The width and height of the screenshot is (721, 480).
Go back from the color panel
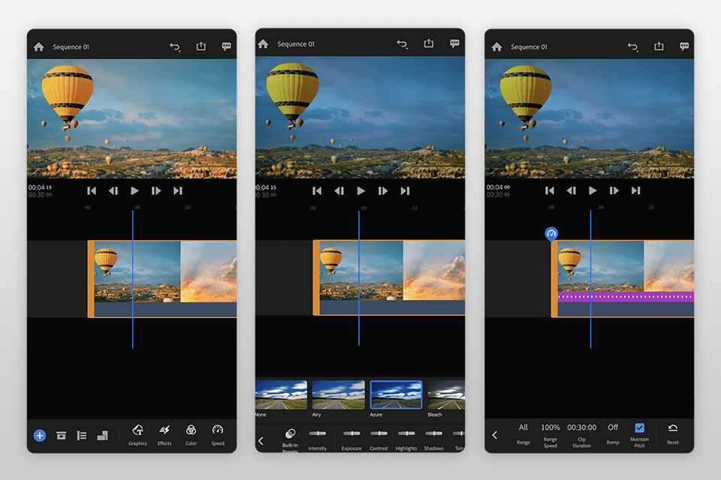pos(261,441)
